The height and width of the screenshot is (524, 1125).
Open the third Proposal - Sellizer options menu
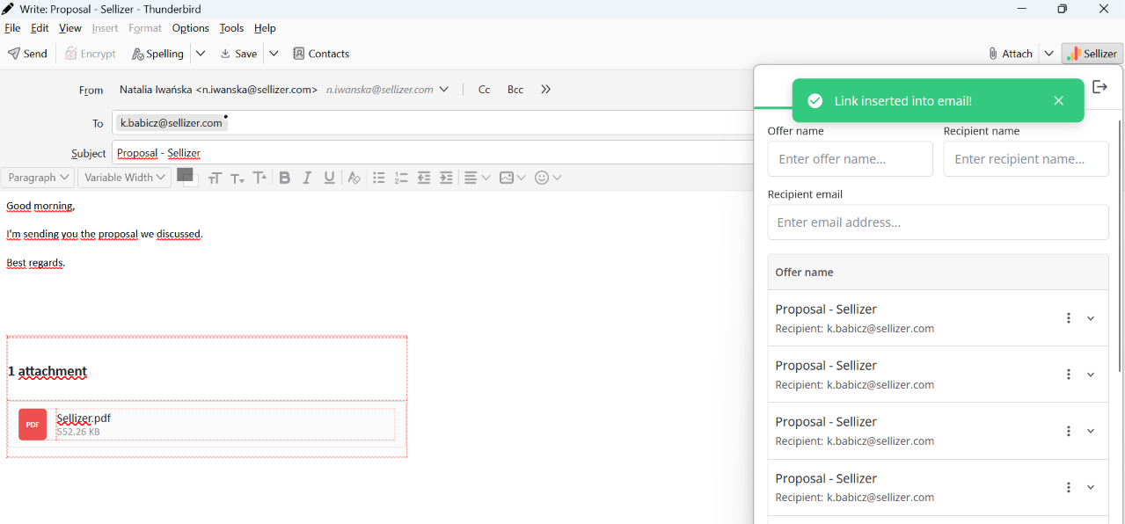pos(1069,431)
